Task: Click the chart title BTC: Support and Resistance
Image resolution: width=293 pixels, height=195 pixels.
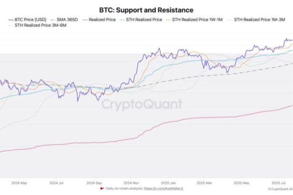Action: tap(146, 10)
